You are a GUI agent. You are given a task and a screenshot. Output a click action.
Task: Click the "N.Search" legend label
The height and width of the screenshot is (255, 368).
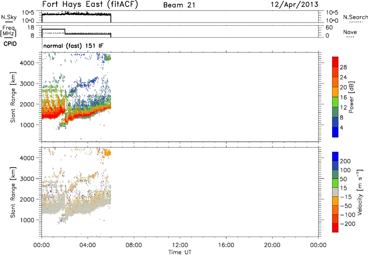[x=355, y=17]
